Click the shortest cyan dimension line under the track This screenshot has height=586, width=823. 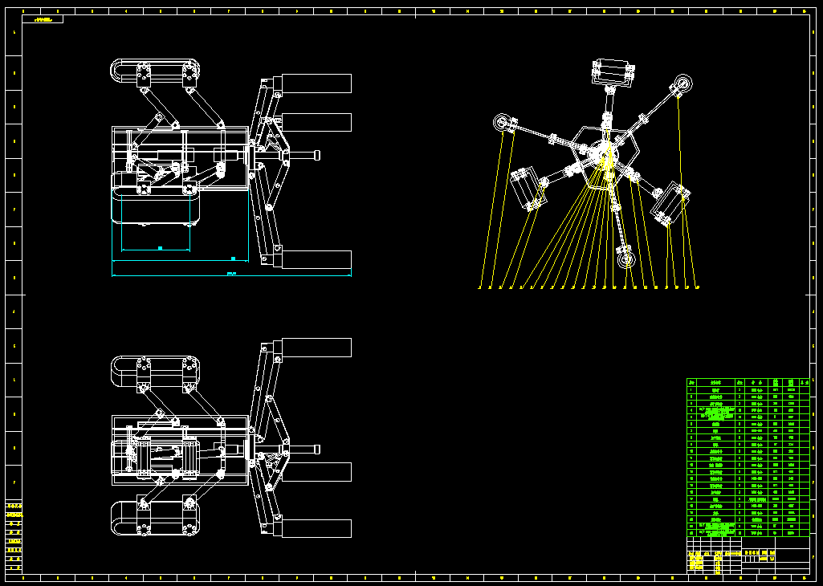pyautogui.click(x=156, y=250)
